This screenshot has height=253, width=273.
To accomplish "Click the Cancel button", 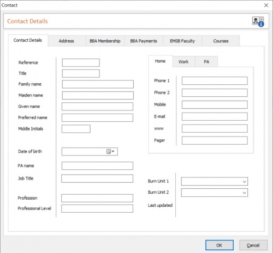I will tap(253, 245).
